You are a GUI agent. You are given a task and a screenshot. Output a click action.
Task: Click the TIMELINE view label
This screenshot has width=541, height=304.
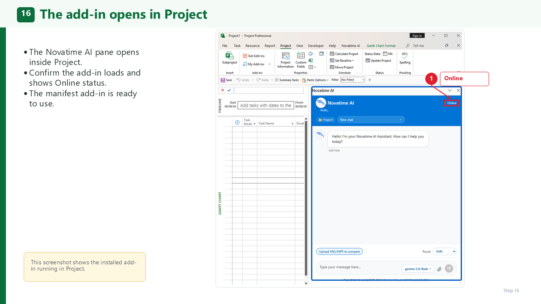[x=220, y=105]
